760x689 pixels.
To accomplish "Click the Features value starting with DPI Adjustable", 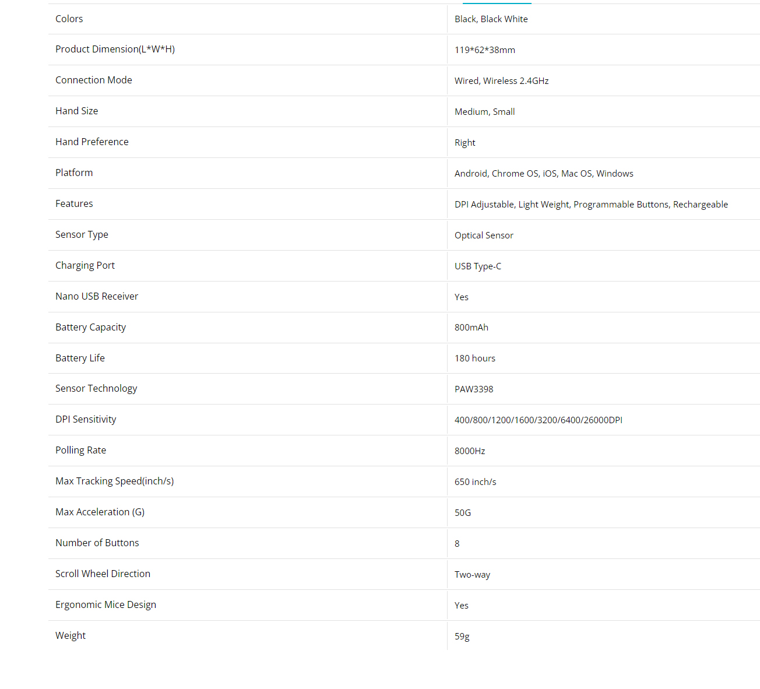I will tap(590, 205).
